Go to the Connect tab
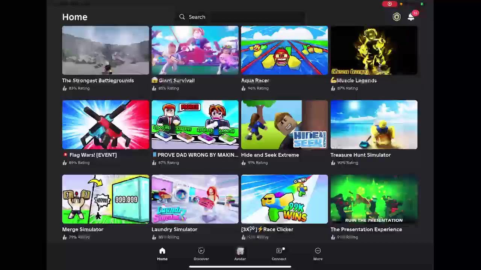This screenshot has height=270, width=481. pyautogui.click(x=279, y=254)
